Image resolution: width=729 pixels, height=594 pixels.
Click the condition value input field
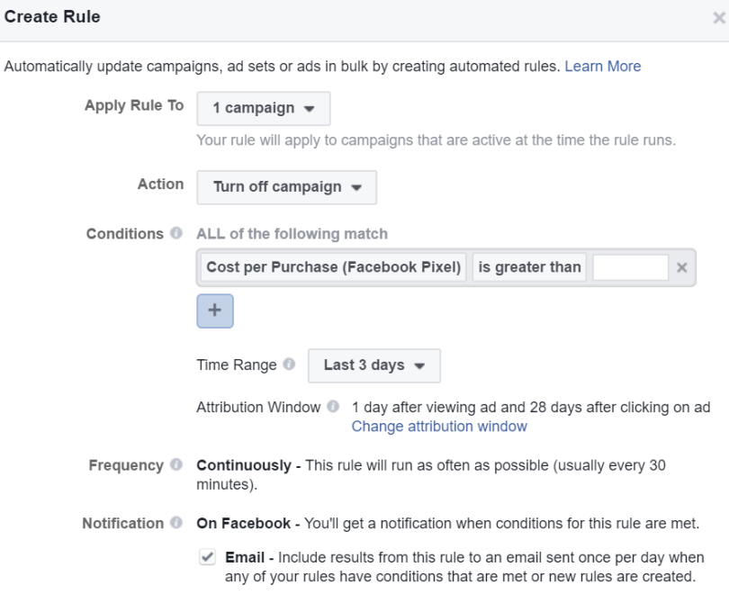click(630, 267)
